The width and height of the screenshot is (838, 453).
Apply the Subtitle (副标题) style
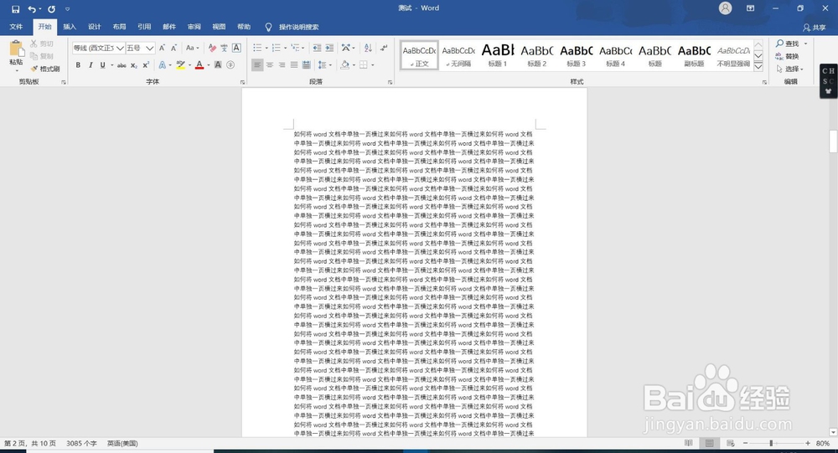pos(694,55)
